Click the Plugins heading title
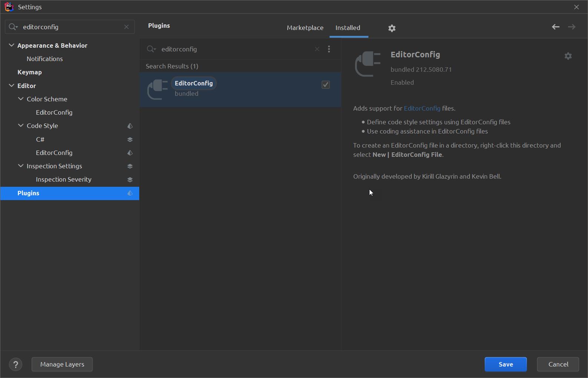This screenshot has width=588, height=378. click(159, 26)
